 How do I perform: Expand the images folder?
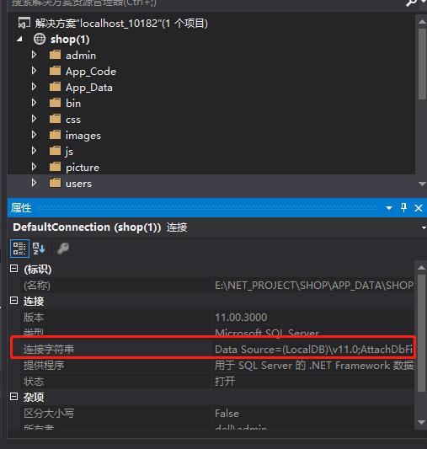click(34, 135)
